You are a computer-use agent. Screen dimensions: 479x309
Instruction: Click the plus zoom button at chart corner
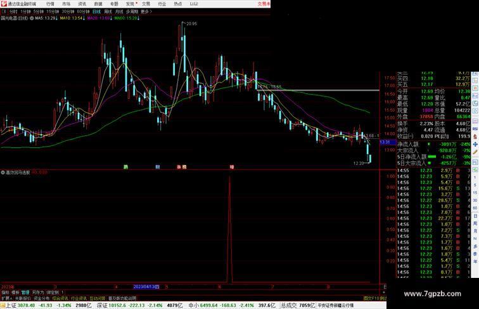tap(384, 293)
